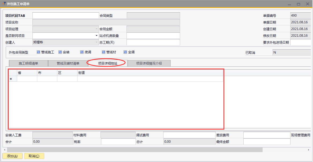Click the right arrow of horizontal scrollbar
Screen dimensions: 313x162
pyautogui.click(x=308, y=150)
